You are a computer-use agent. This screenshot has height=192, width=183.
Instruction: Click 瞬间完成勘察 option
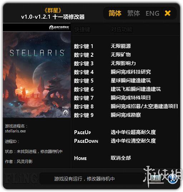coord(126,115)
